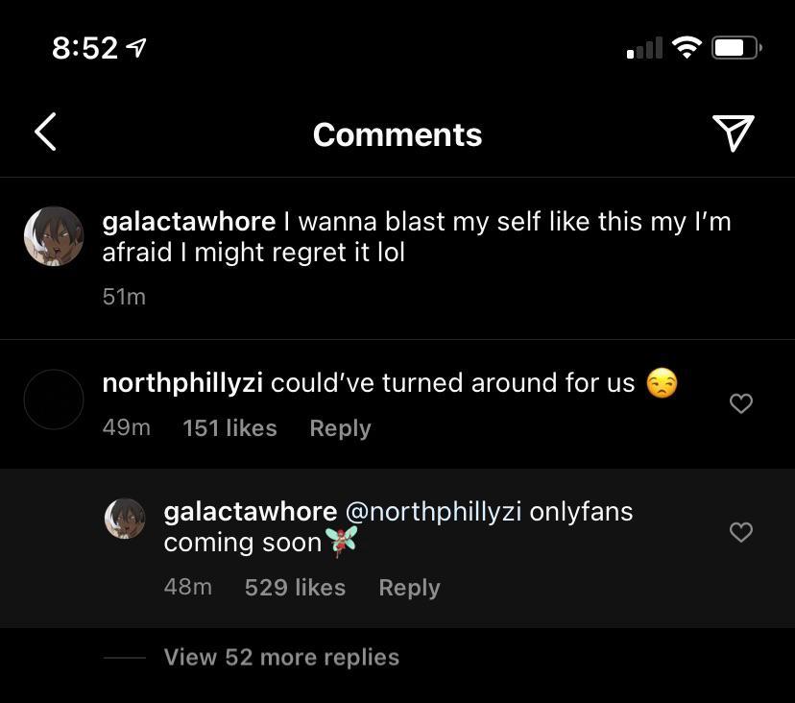Tap galactawhore's small avatar in reply
Screen dimensions: 795x703
(x=125, y=519)
